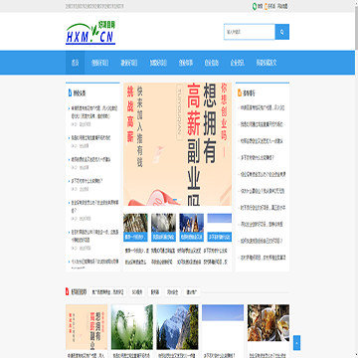Open the green heart wreath card thumbnail
This screenshot has width=358, height=358.
pos(132,327)
